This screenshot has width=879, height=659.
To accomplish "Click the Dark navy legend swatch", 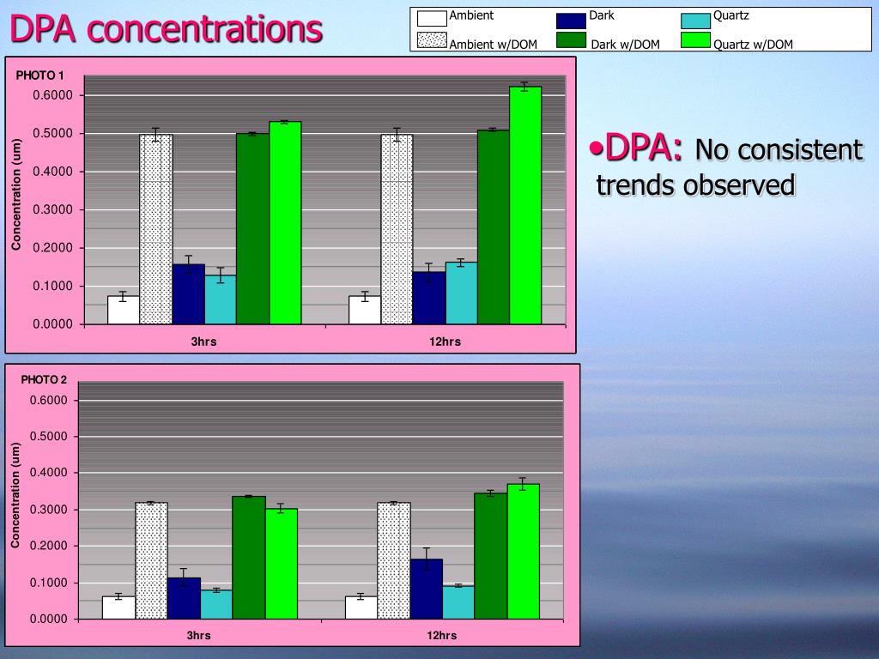I will point(571,21).
